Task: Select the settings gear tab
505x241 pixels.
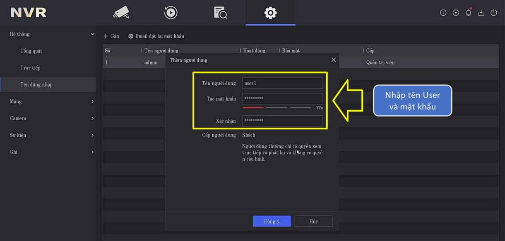Action: 270,13
